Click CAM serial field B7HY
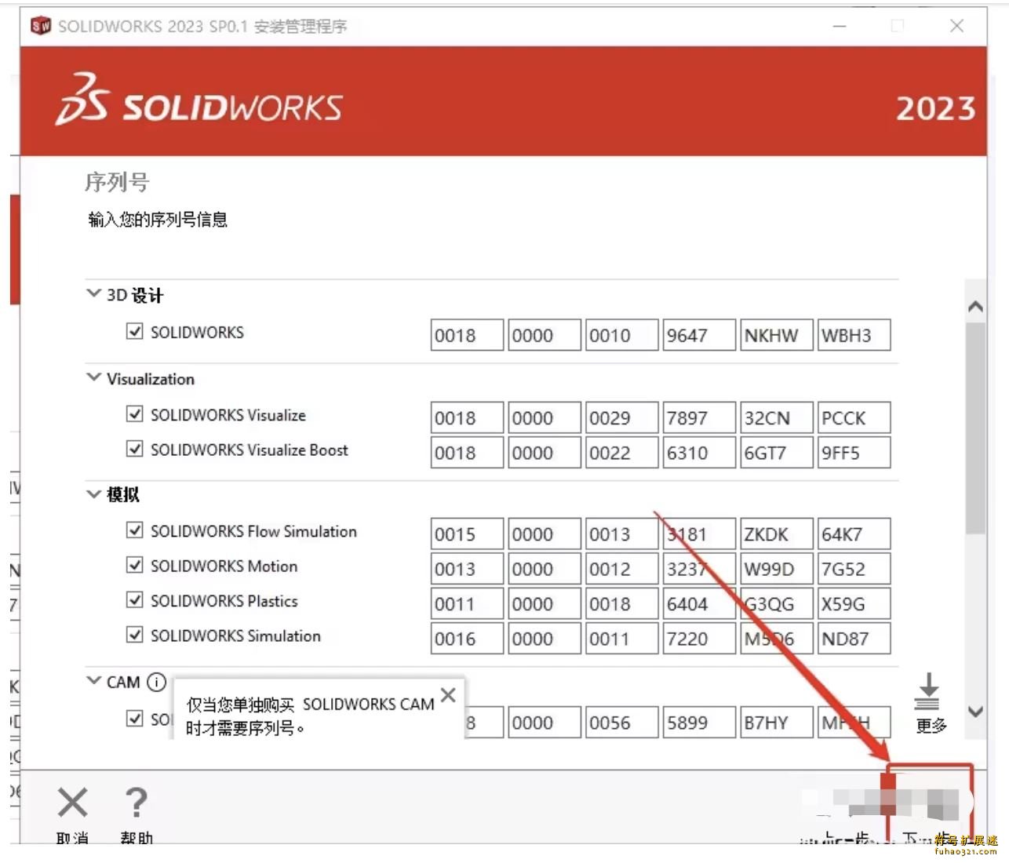This screenshot has width=1009, height=863. click(777, 722)
